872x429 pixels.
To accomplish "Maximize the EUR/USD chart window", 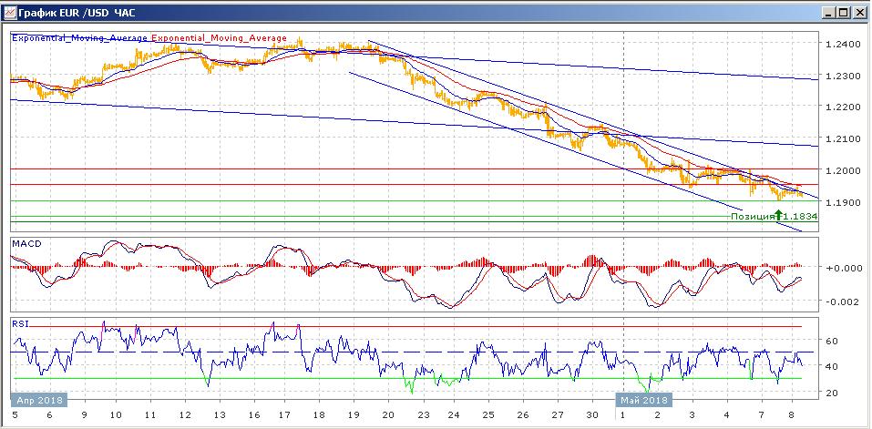I will [x=844, y=13].
